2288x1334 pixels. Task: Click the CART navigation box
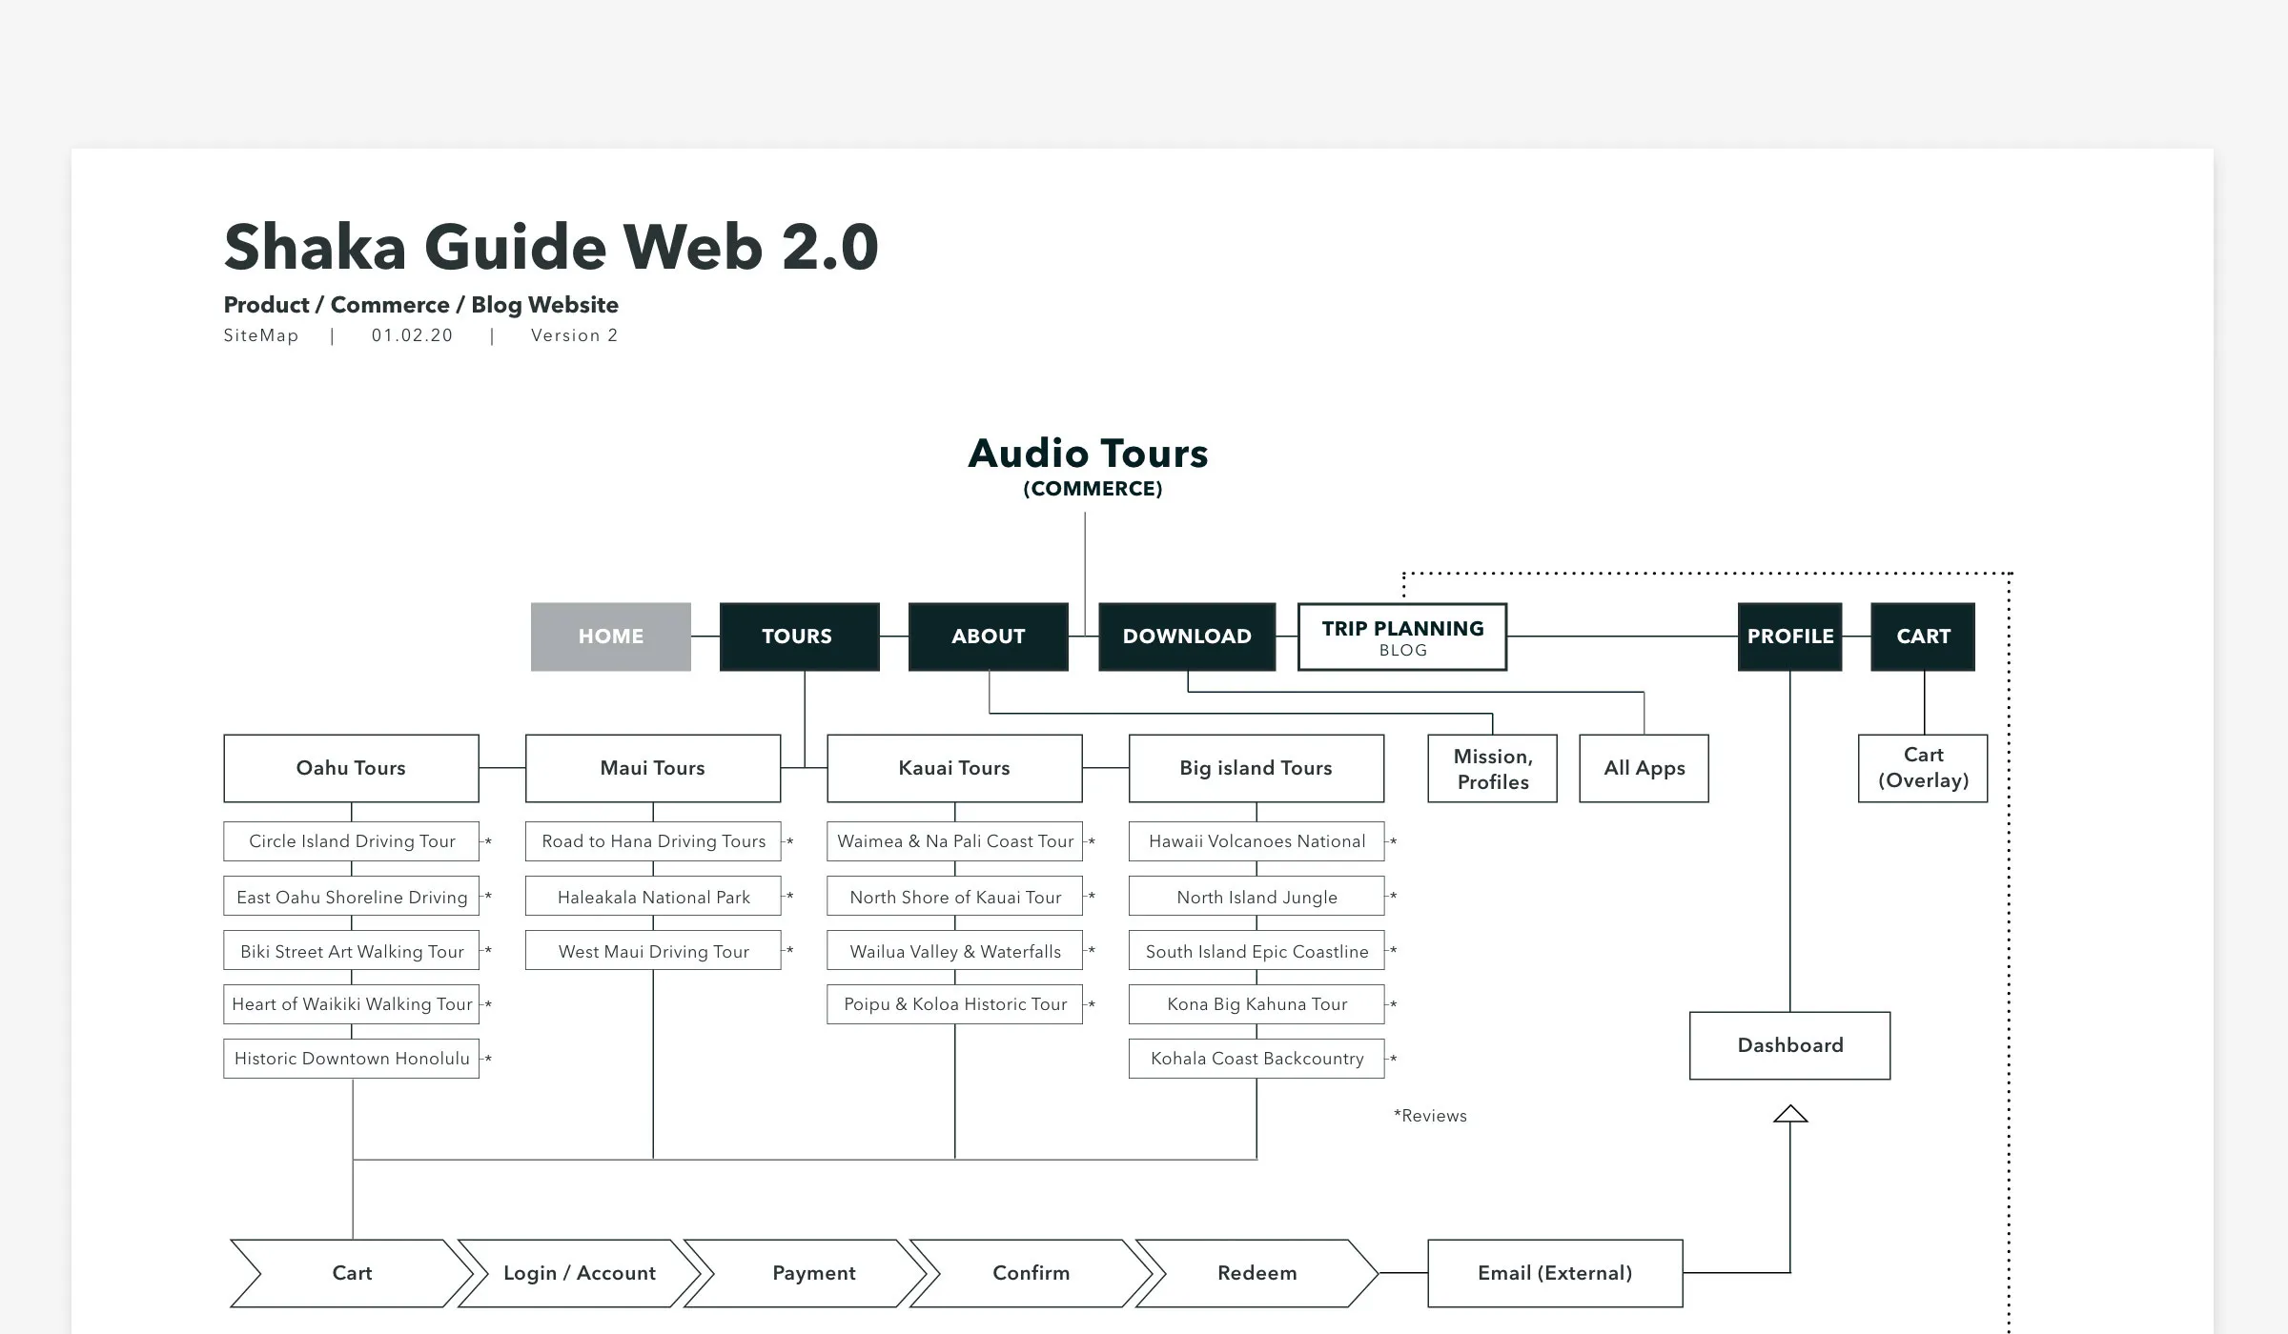[1923, 637]
